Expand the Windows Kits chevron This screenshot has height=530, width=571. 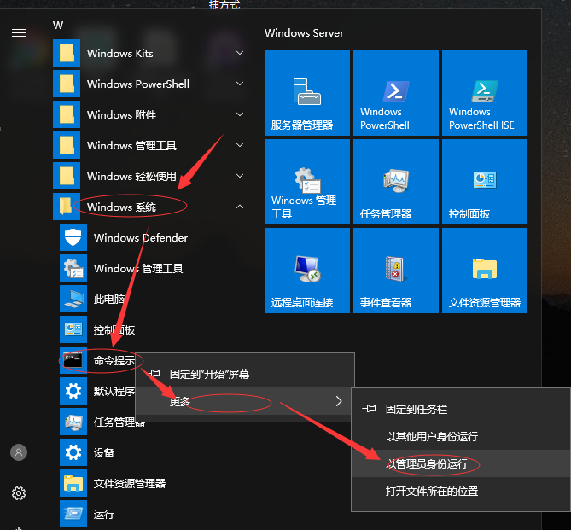click(x=240, y=53)
